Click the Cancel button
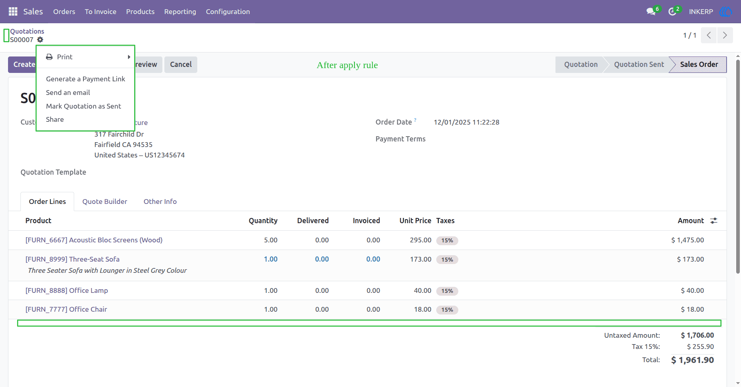 tap(181, 64)
